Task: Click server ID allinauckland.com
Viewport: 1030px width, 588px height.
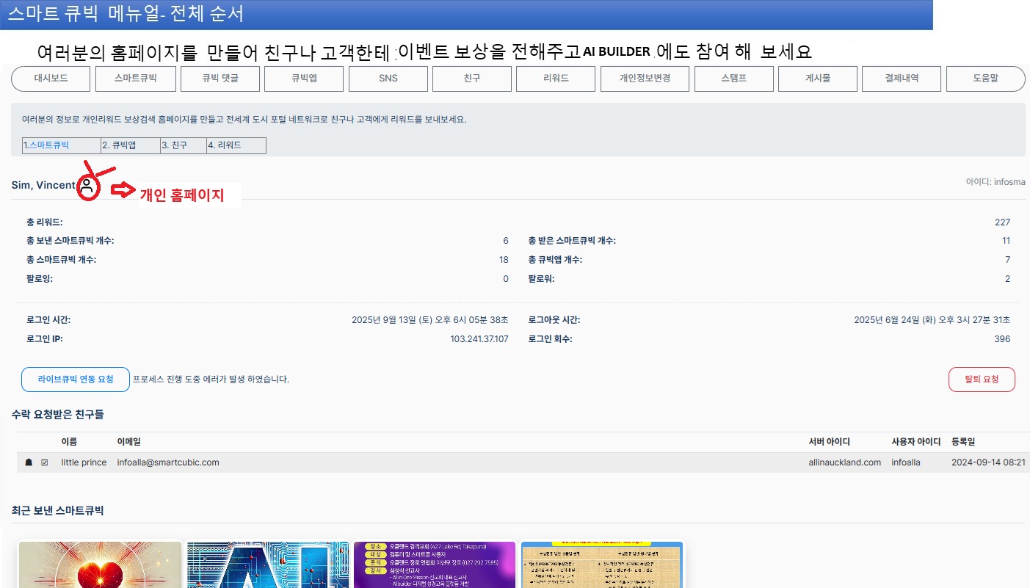Action: 844,462
